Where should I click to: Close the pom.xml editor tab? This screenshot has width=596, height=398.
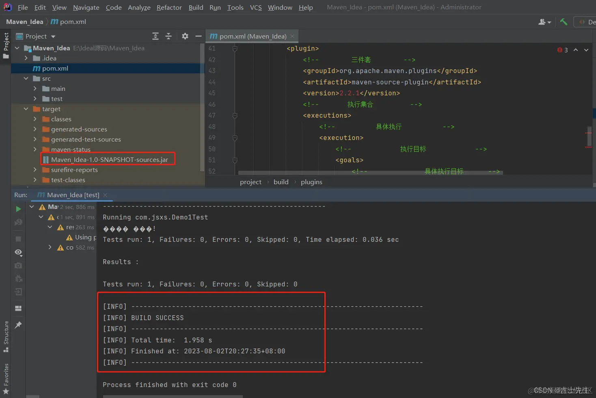point(292,36)
